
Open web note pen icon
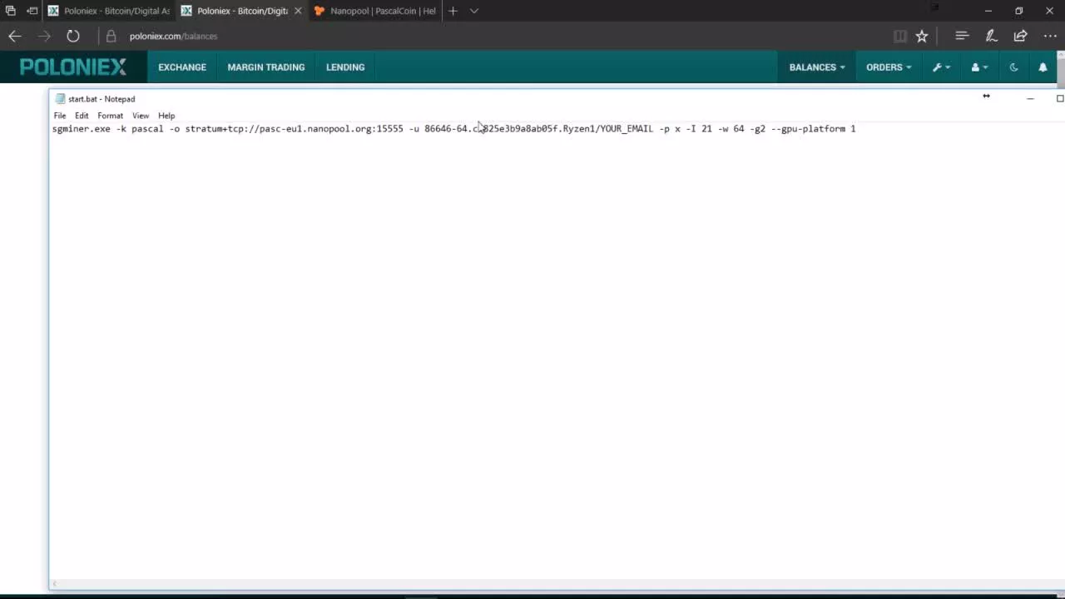coord(991,36)
